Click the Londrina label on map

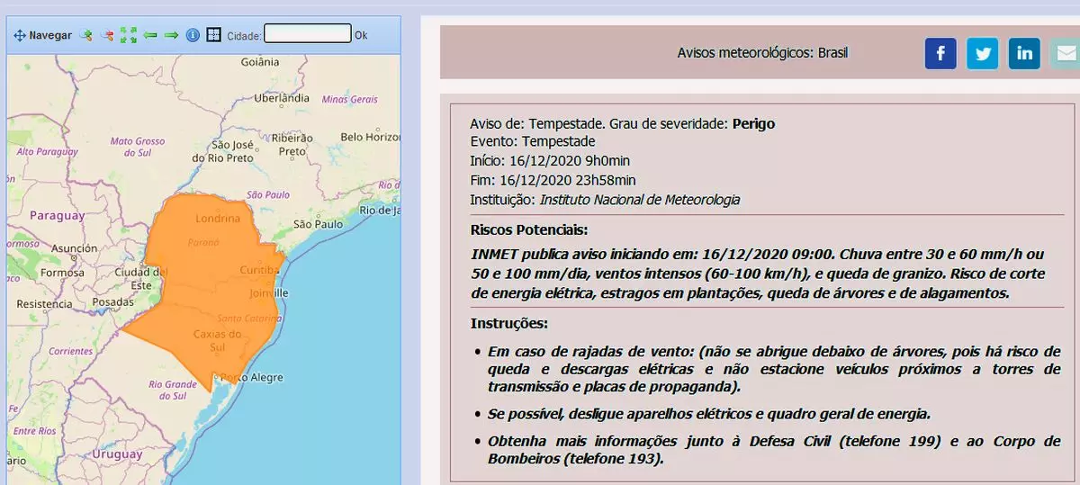pos(218,218)
